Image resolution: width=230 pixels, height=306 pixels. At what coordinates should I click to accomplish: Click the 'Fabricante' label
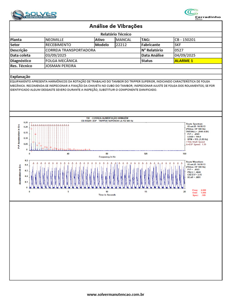pos(151,45)
